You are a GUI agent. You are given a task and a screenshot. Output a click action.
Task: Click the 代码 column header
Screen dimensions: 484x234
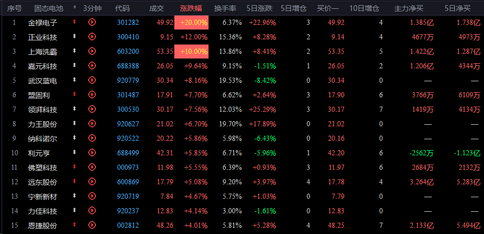(122, 8)
